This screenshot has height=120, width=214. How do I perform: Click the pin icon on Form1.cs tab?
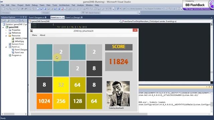pyautogui.click(x=60, y=17)
